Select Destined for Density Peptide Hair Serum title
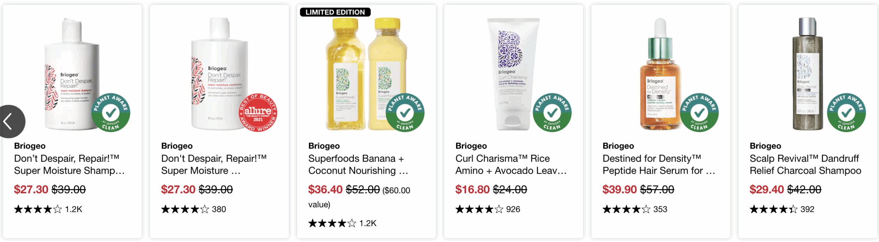Image resolution: width=879 pixels, height=242 pixels. coord(658,164)
